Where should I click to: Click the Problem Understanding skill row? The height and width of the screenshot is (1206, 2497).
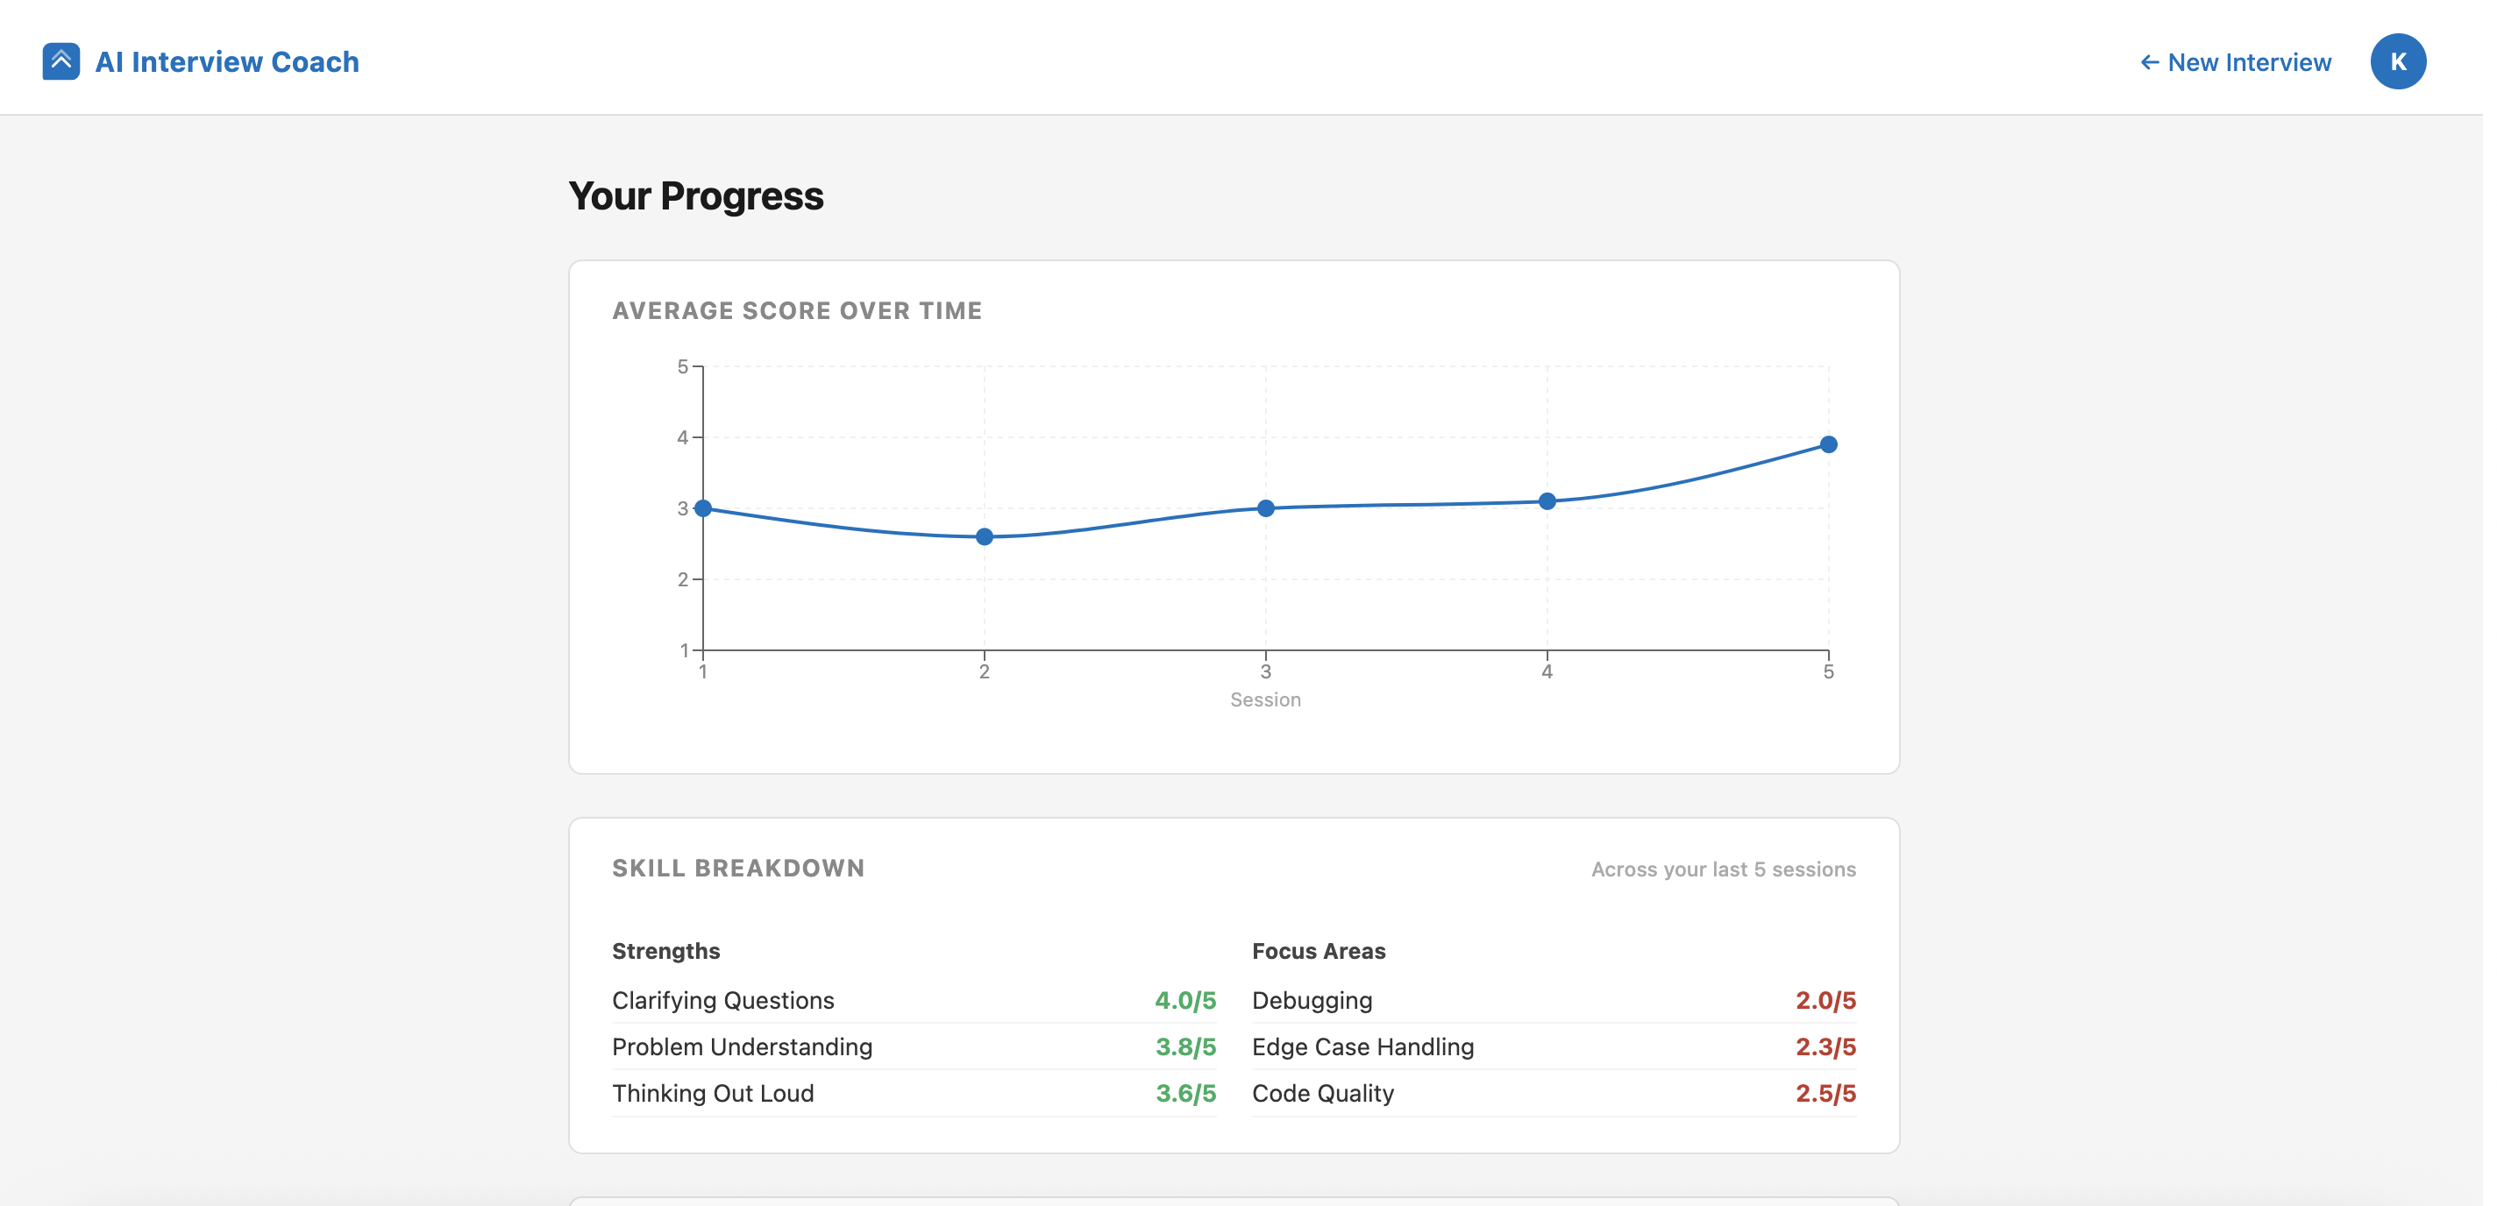[914, 1046]
